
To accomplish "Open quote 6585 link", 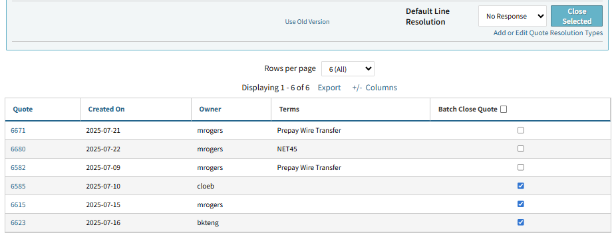I will pos(18,187).
